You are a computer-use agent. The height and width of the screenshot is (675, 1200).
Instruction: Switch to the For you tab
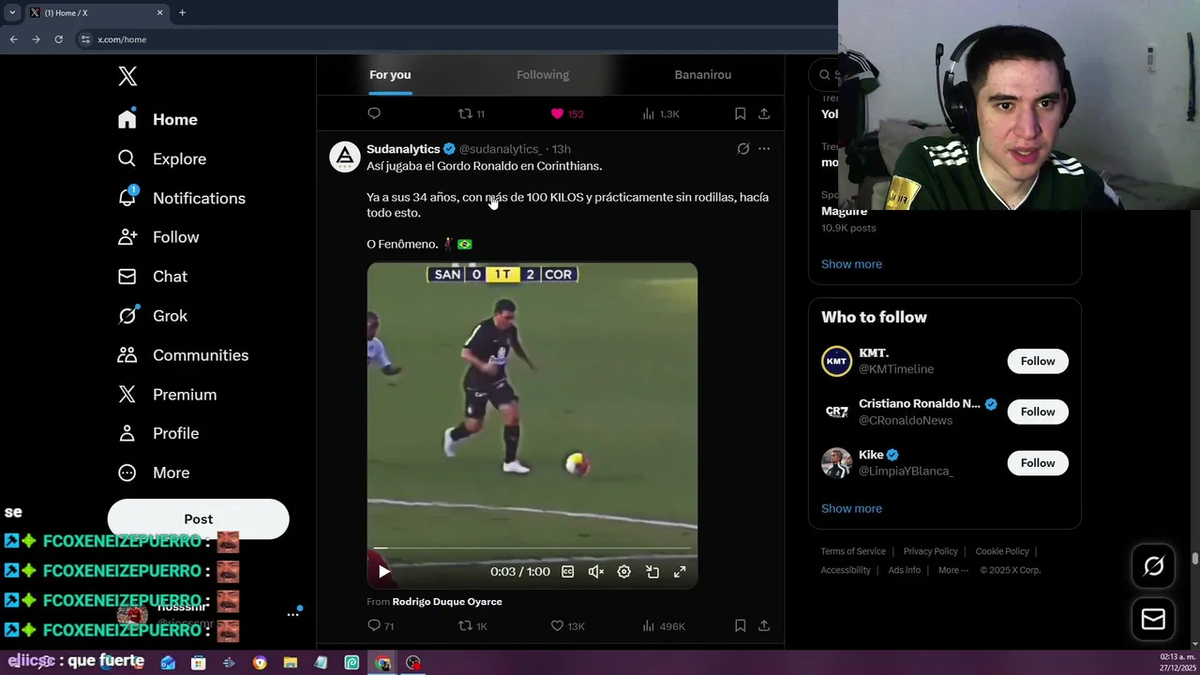pos(390,74)
